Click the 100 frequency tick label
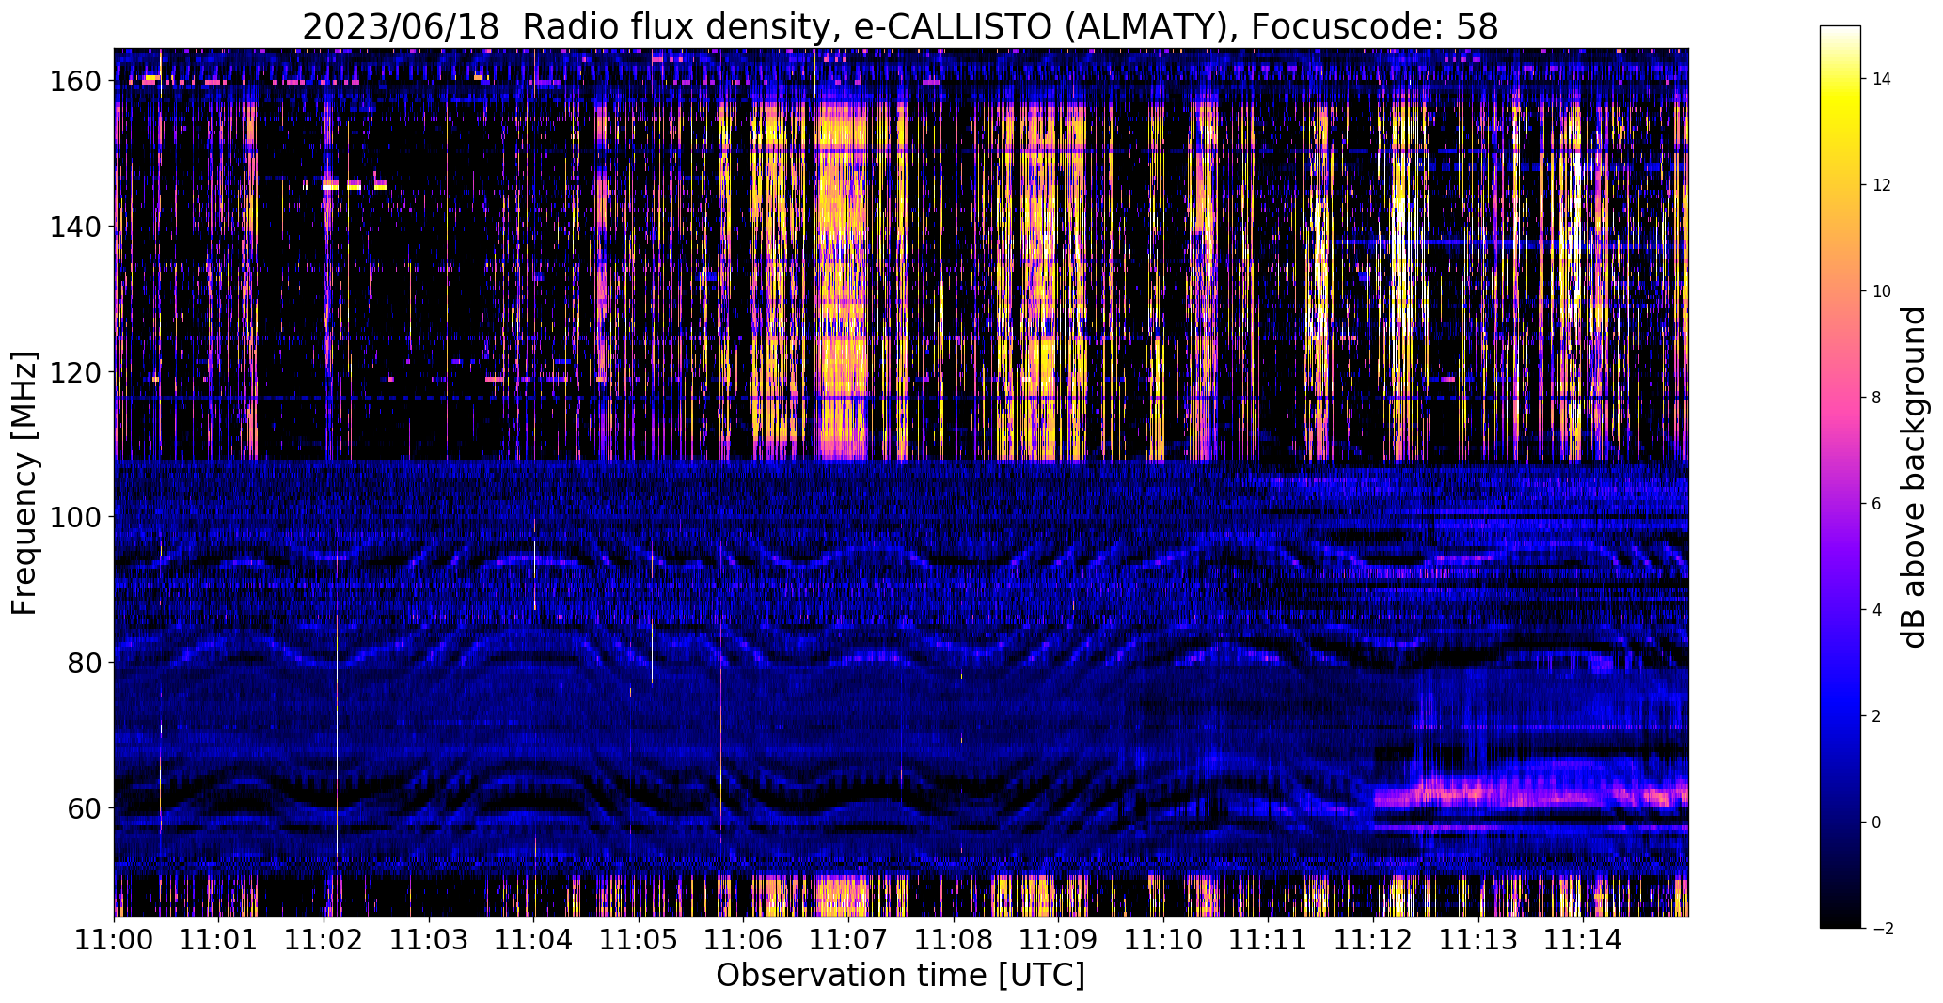Screen dimensions: 1943x1003 click(x=76, y=517)
